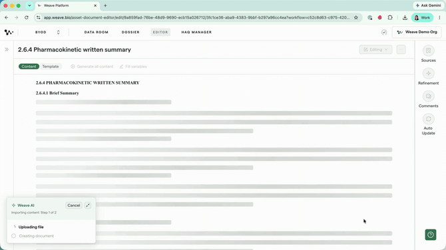The image size is (446, 250).
Task: Open the Auto Update panel icon
Action: [x=429, y=119]
